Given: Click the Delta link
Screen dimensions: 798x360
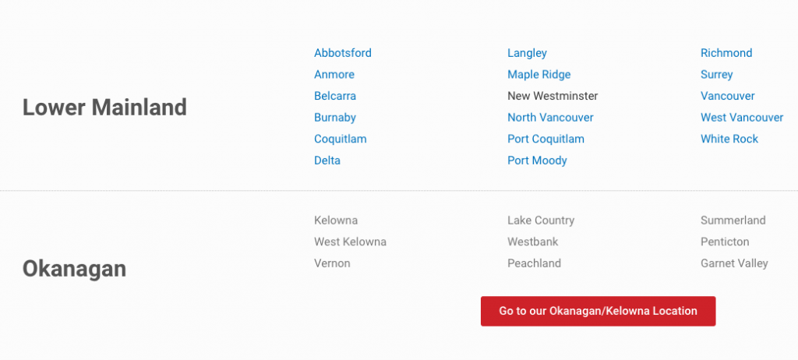Looking at the screenshot, I should (x=327, y=161).
